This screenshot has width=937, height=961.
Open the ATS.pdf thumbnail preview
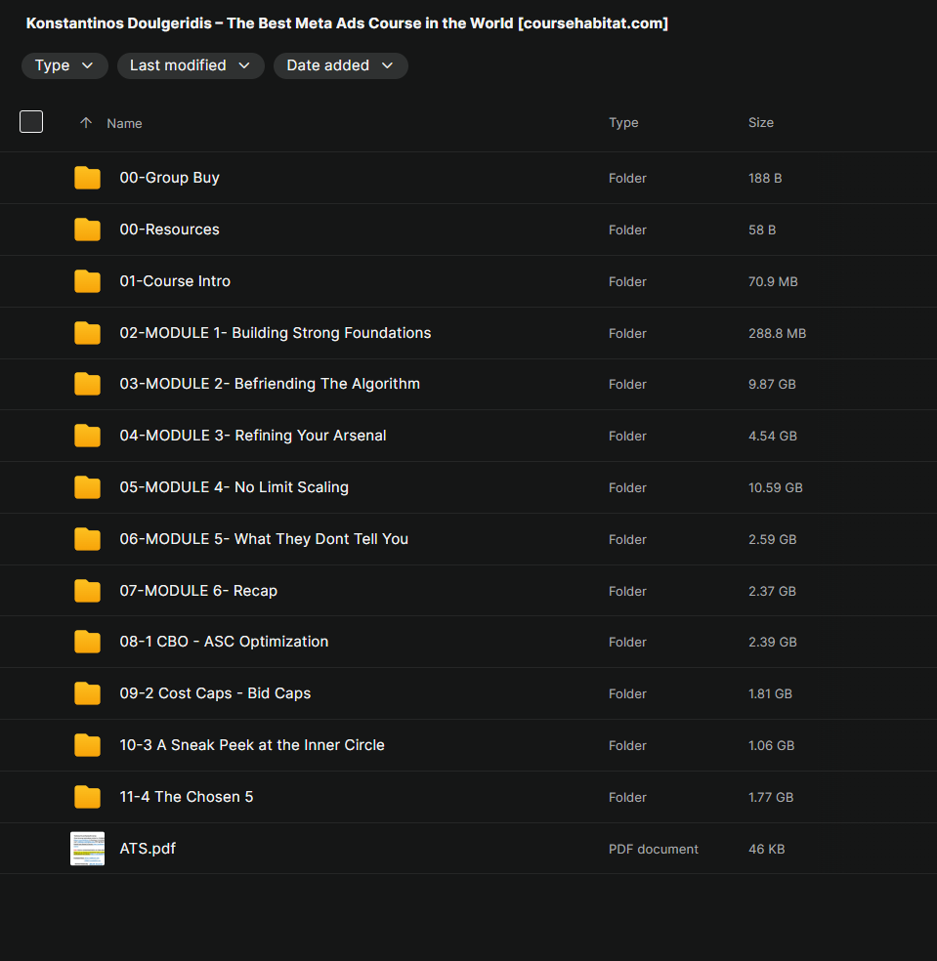(87, 849)
